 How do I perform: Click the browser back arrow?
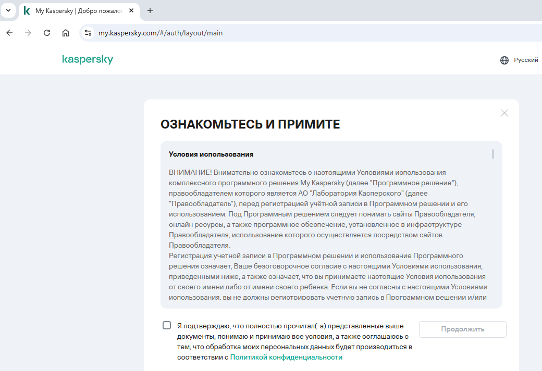[x=9, y=33]
